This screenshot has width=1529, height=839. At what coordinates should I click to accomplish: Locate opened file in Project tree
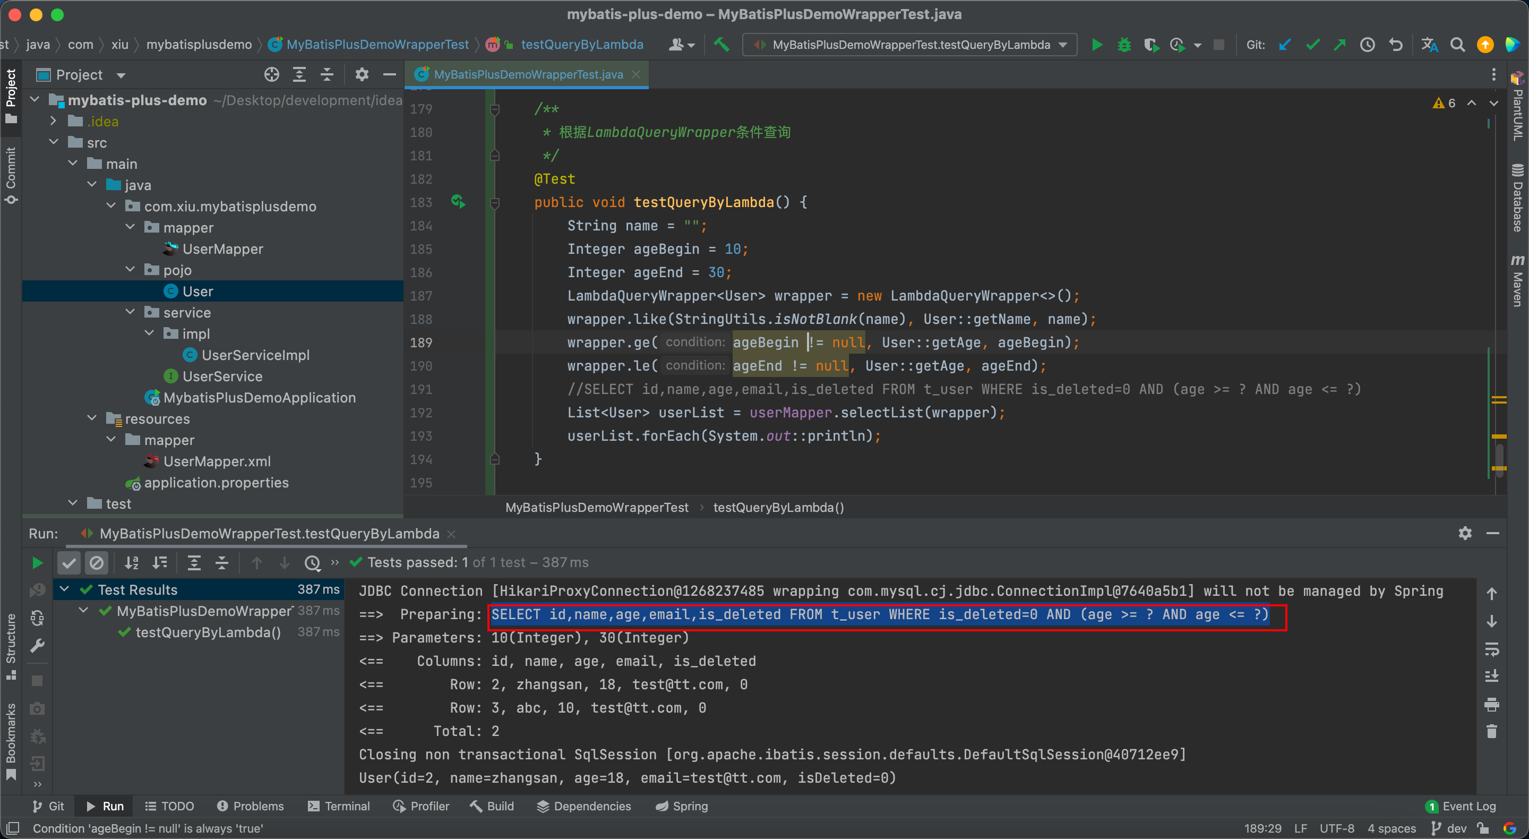[271, 74]
